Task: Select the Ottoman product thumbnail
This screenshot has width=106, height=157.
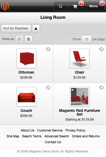Action: pos(26,58)
